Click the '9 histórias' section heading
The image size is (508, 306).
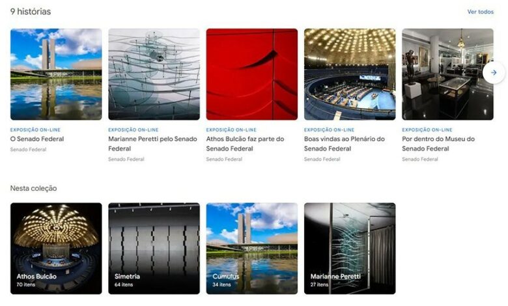tap(31, 12)
